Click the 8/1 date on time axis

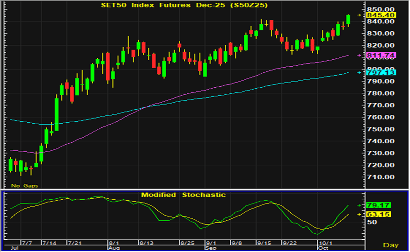click(114, 243)
